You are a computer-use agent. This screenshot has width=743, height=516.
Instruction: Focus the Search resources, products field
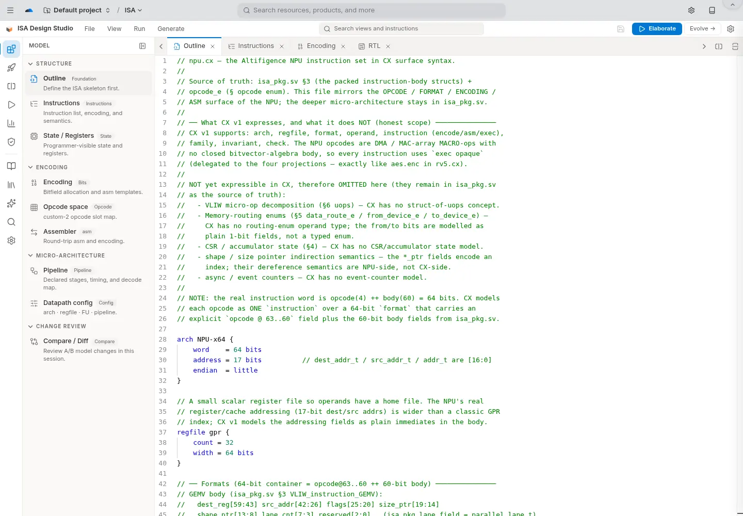coord(372,10)
